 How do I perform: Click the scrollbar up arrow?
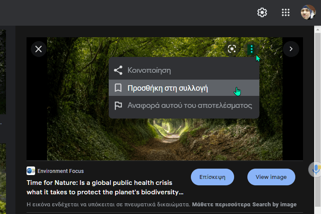pyautogui.click(x=318, y=30)
